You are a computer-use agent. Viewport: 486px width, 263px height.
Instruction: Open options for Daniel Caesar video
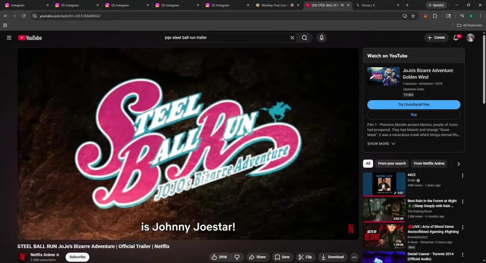(x=463, y=255)
